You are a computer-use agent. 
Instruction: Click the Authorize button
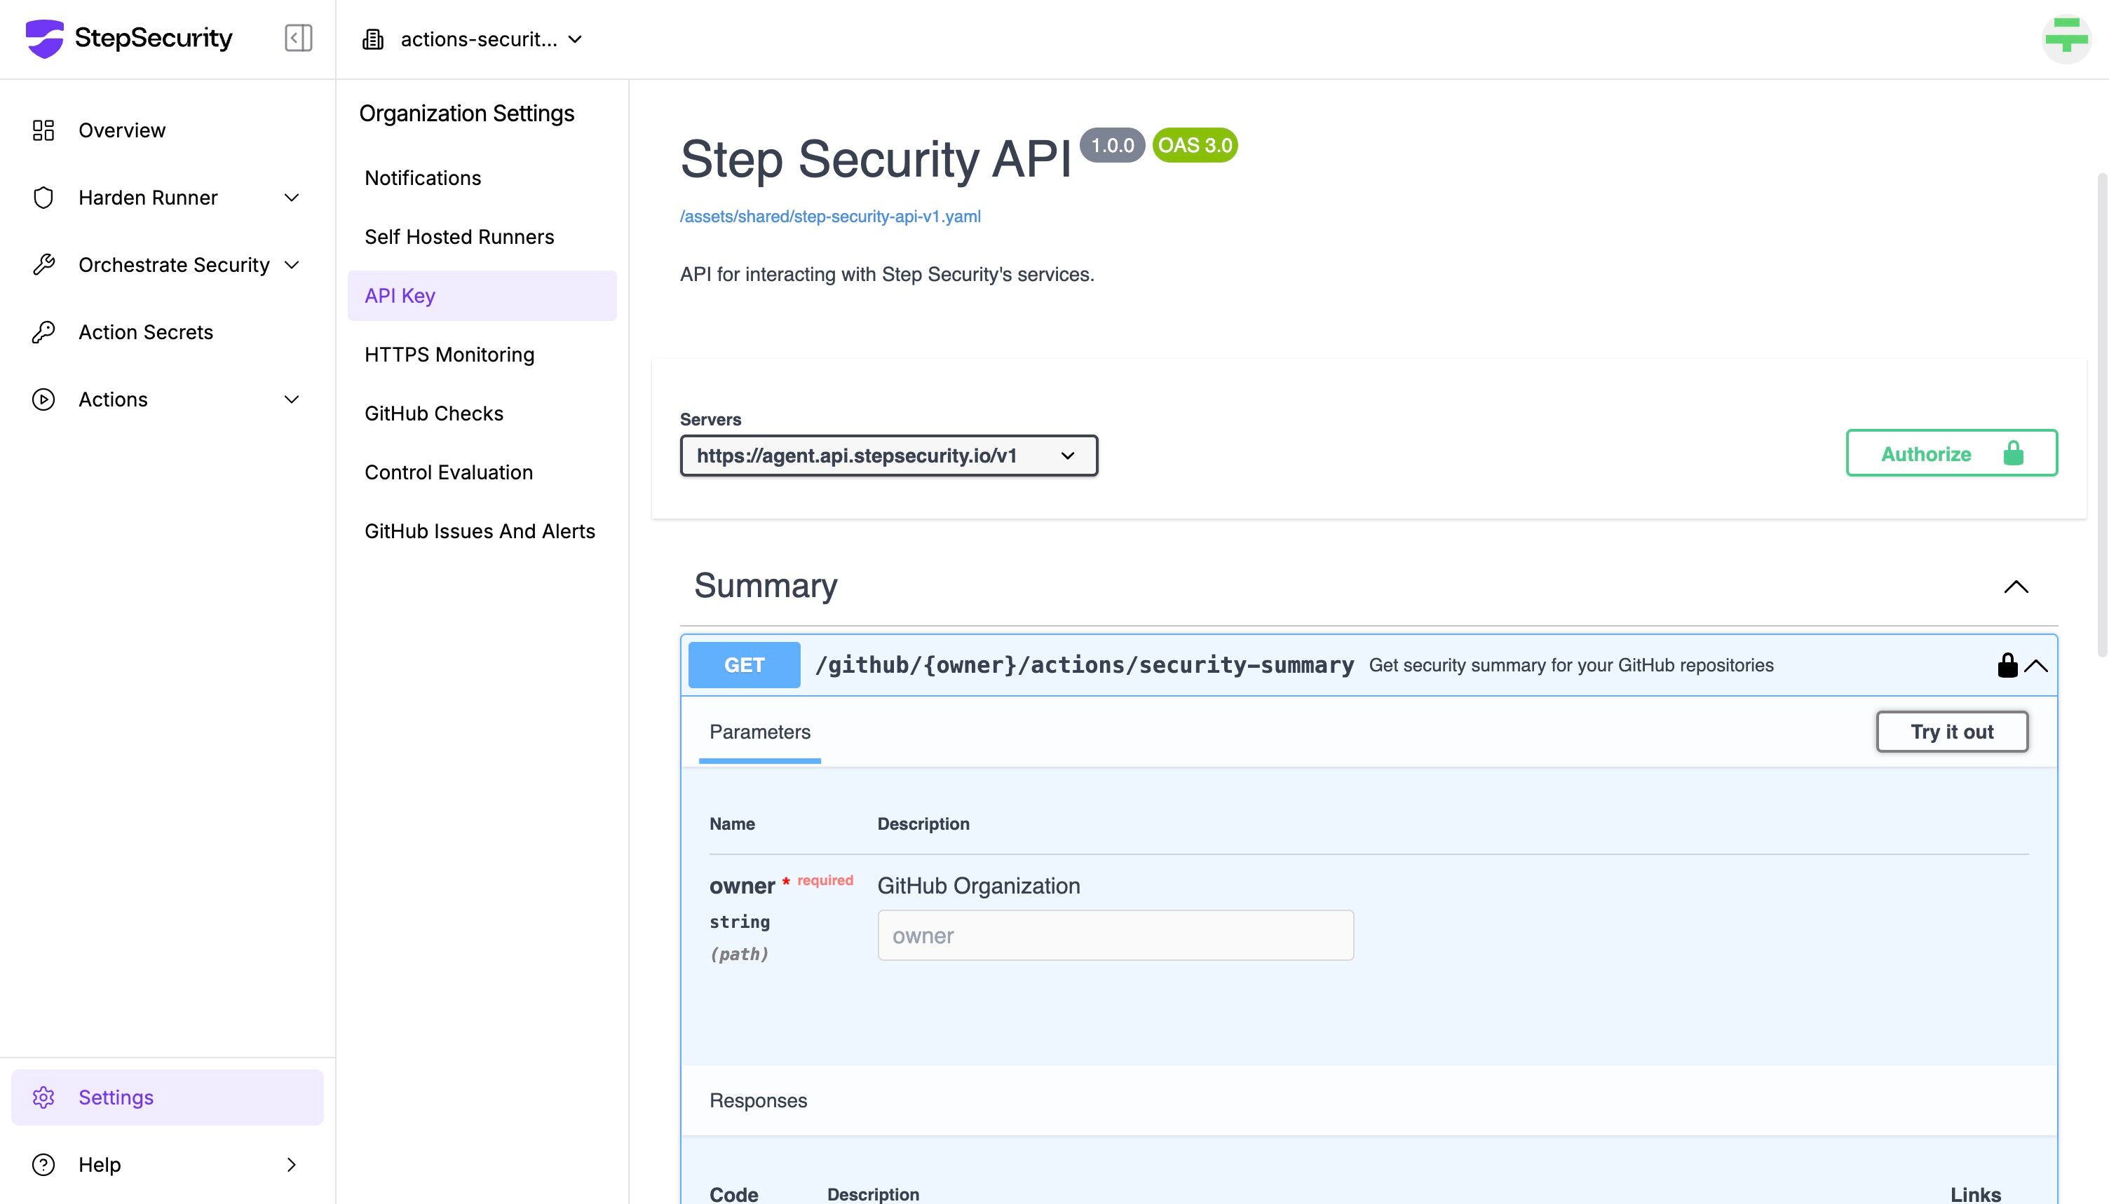[x=1951, y=453]
